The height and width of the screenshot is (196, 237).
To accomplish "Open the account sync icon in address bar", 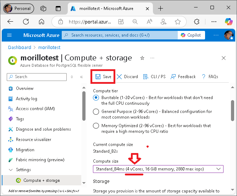I will click(164, 22).
